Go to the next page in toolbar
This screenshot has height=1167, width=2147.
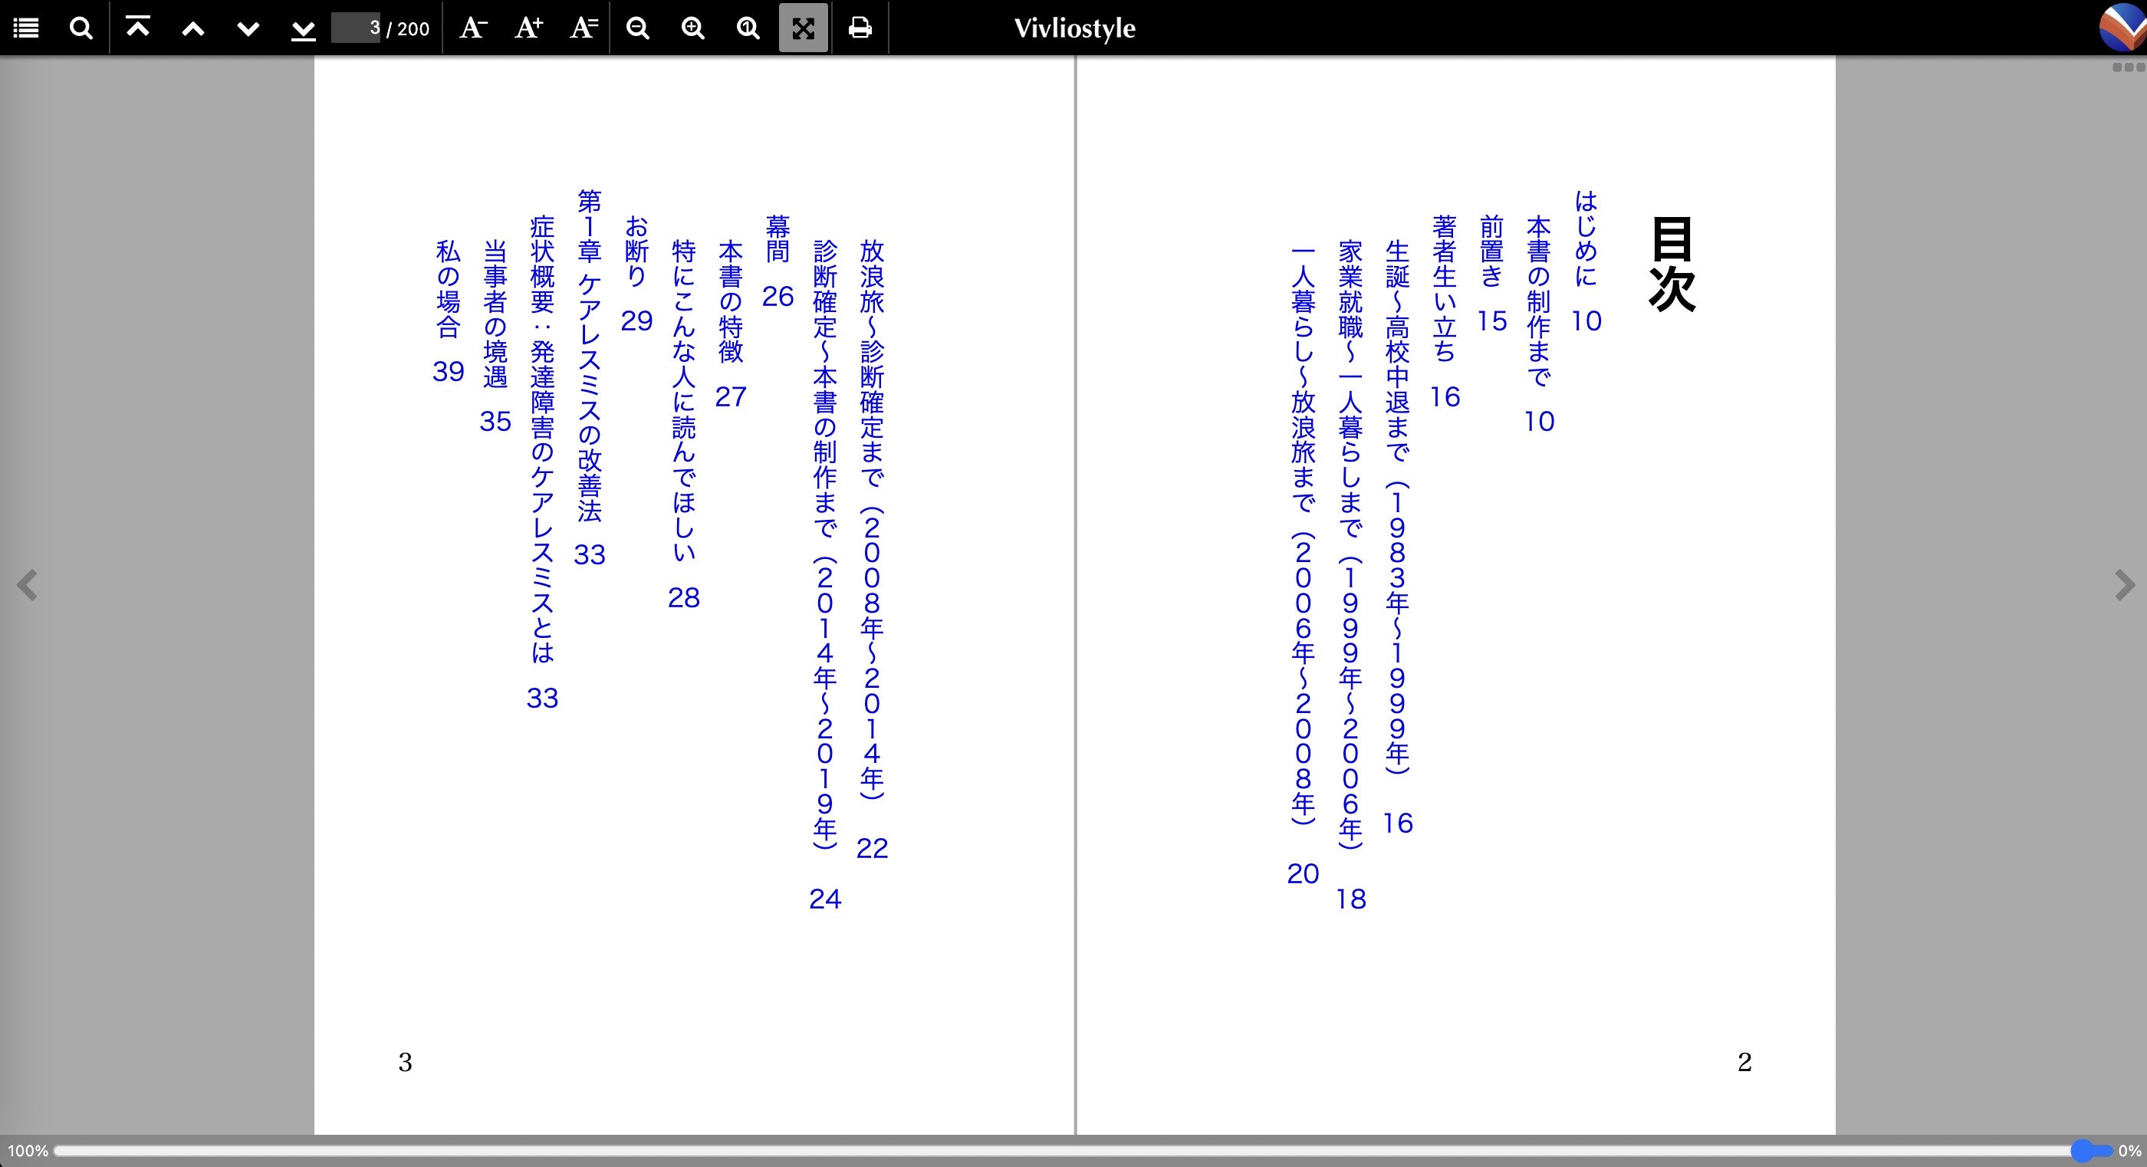[x=248, y=28]
